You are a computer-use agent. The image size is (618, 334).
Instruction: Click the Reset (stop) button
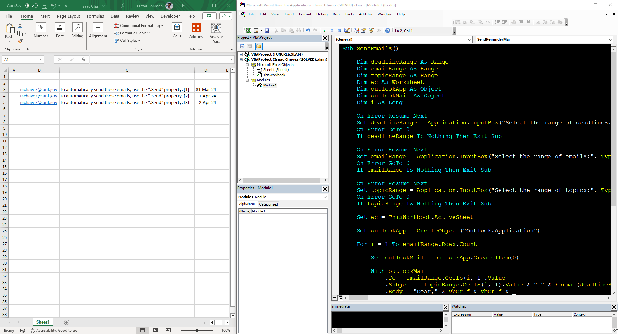[339, 31]
